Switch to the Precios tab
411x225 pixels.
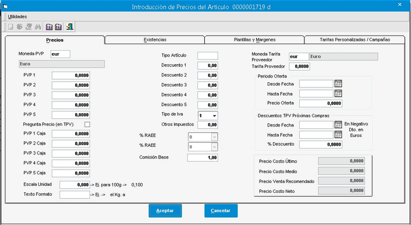click(55, 40)
